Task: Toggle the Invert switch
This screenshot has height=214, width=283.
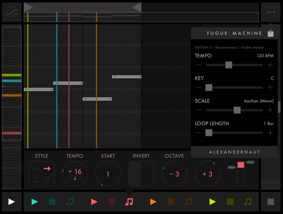Action: [x=141, y=174]
